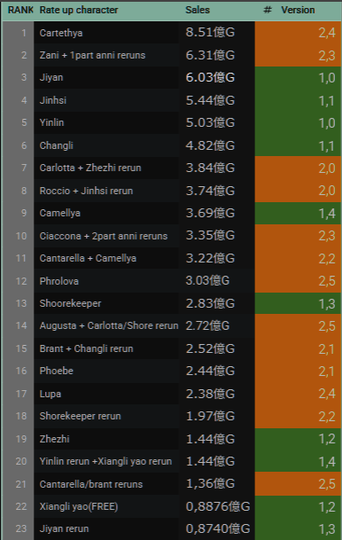Click the 1.44億G value in Zhezhi row

[210, 439]
